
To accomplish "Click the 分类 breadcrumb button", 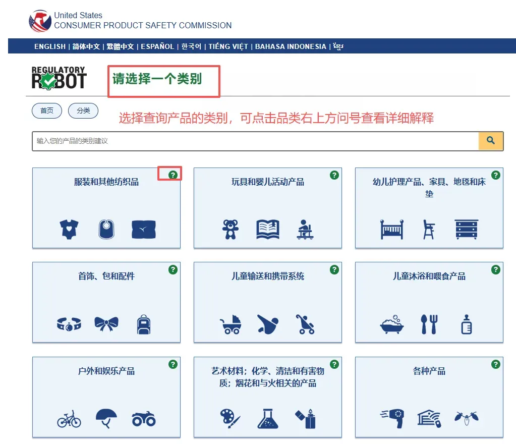I will [83, 110].
